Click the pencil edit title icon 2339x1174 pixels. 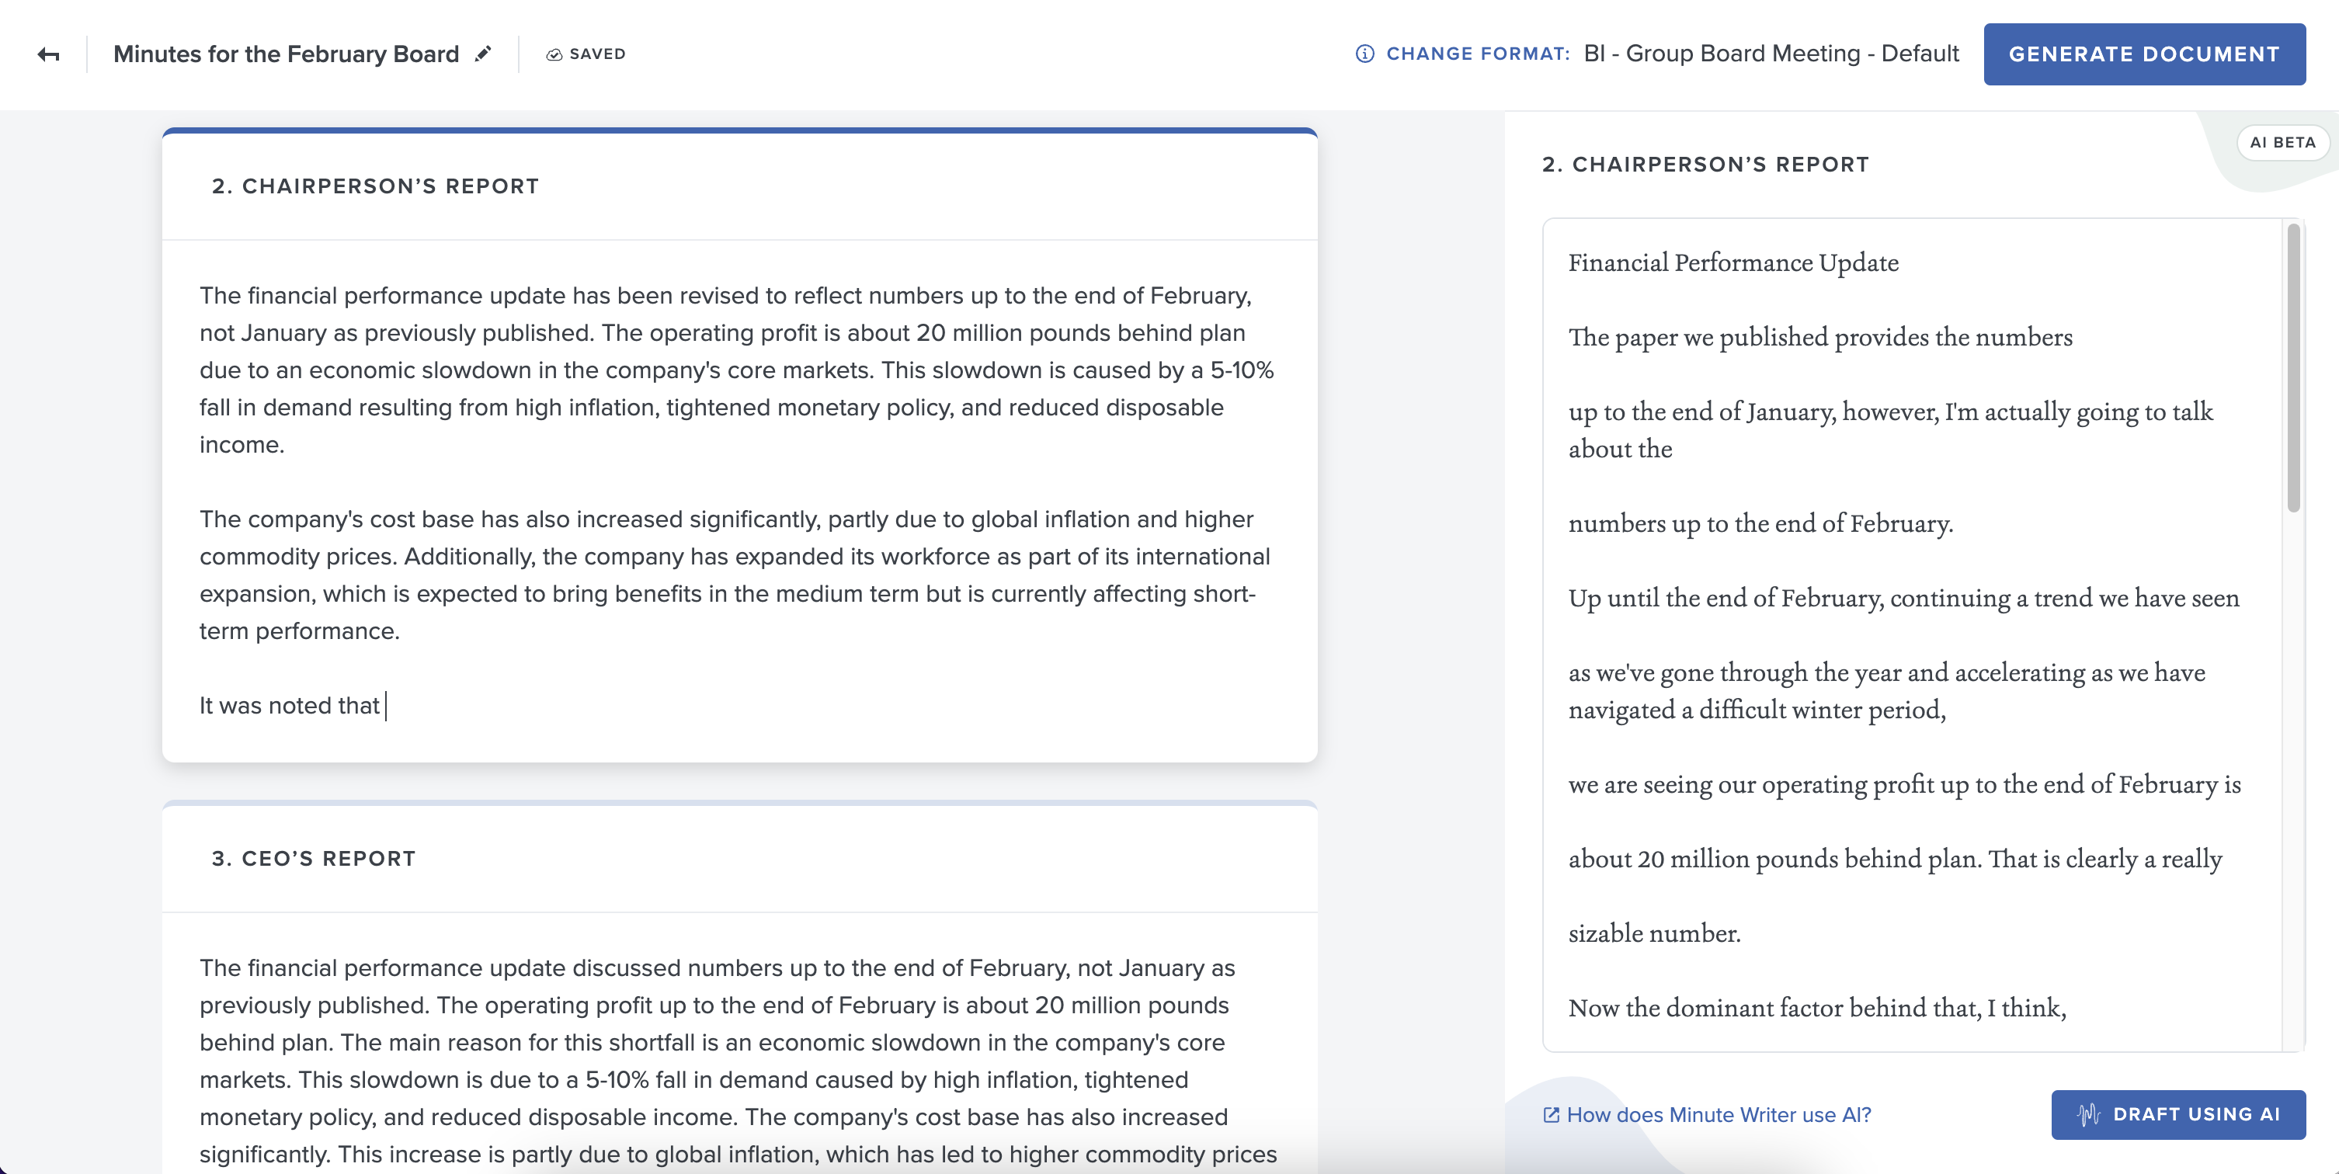click(483, 54)
